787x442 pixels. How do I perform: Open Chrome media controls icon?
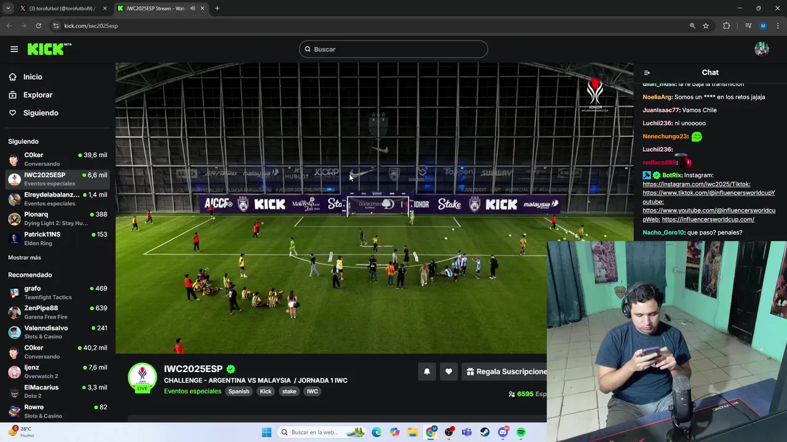click(748, 26)
